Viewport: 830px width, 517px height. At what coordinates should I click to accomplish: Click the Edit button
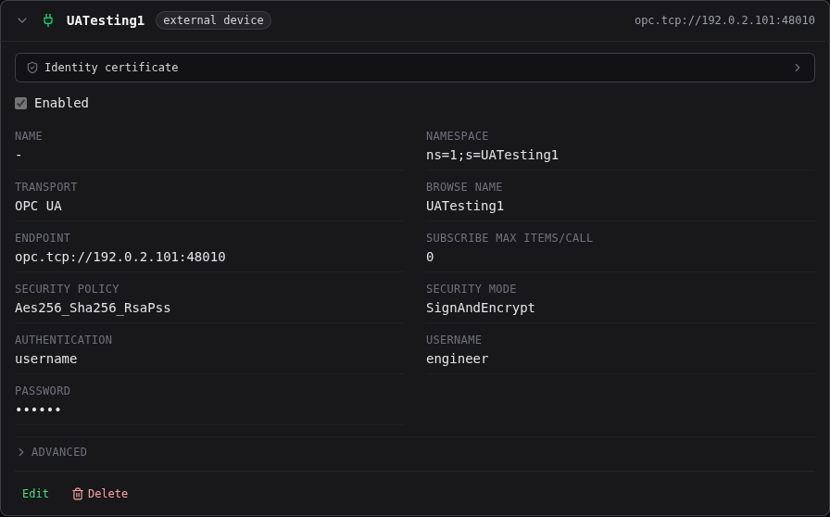pos(35,494)
